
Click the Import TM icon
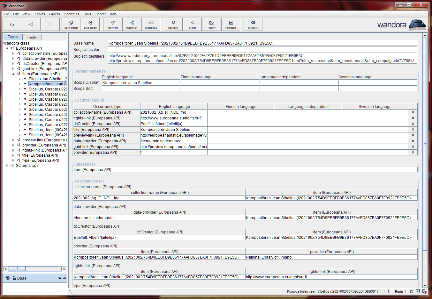(112, 24)
